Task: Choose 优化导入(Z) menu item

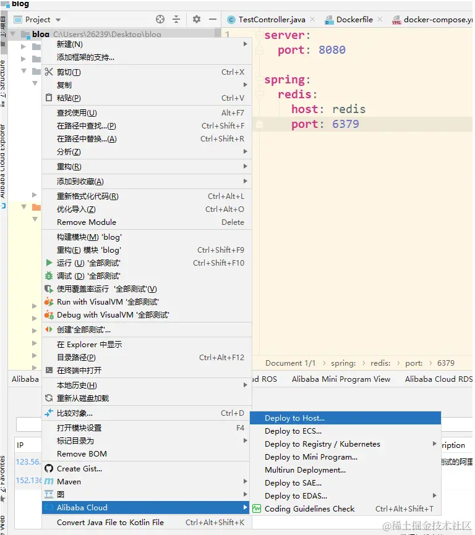Action: pyautogui.click(x=147, y=209)
